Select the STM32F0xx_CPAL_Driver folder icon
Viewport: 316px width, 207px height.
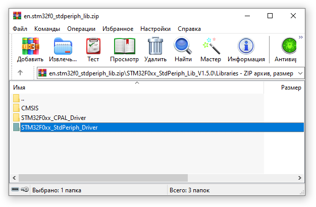16,117
